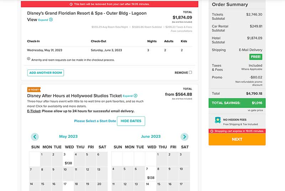The width and height of the screenshot is (285, 191).
Task: Click the hotel total $1,874.09
Action: click(182, 17)
